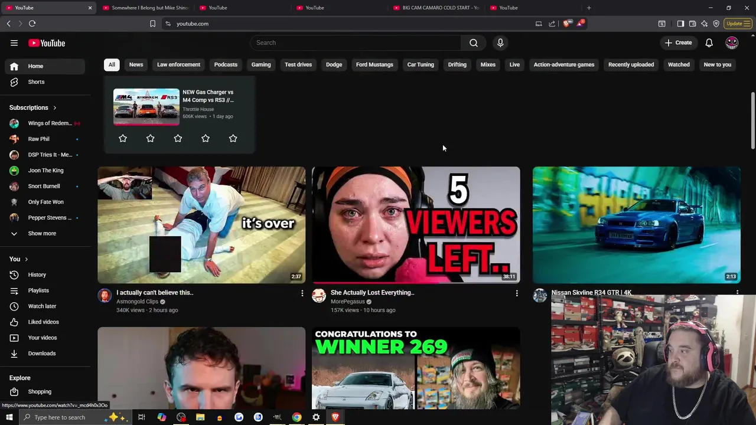Open Liked videos in the sidebar
756x425 pixels.
point(45,322)
